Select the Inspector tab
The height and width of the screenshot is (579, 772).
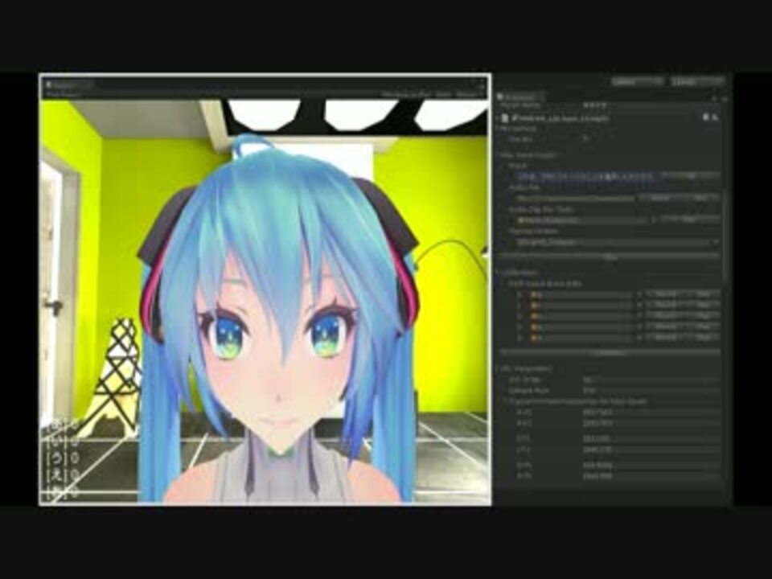(x=519, y=97)
